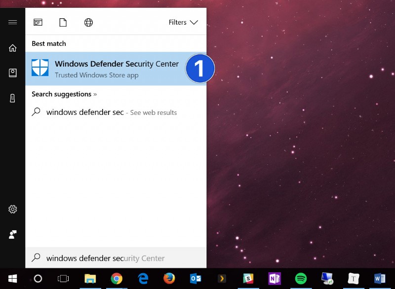Screen dimensions: 395x289
Task: Launch Microsoft Edge from taskbar
Action: click(x=143, y=279)
